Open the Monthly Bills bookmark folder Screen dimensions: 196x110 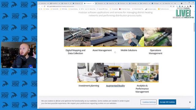coord(55,9)
